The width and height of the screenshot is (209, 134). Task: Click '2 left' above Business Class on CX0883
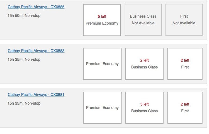pos(144,60)
